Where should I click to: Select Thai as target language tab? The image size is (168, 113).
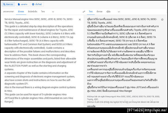[x=91, y=12]
